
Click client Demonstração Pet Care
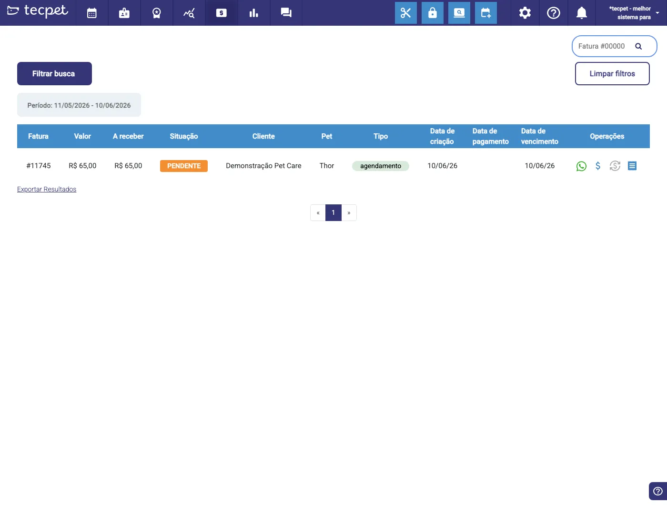pyautogui.click(x=263, y=166)
